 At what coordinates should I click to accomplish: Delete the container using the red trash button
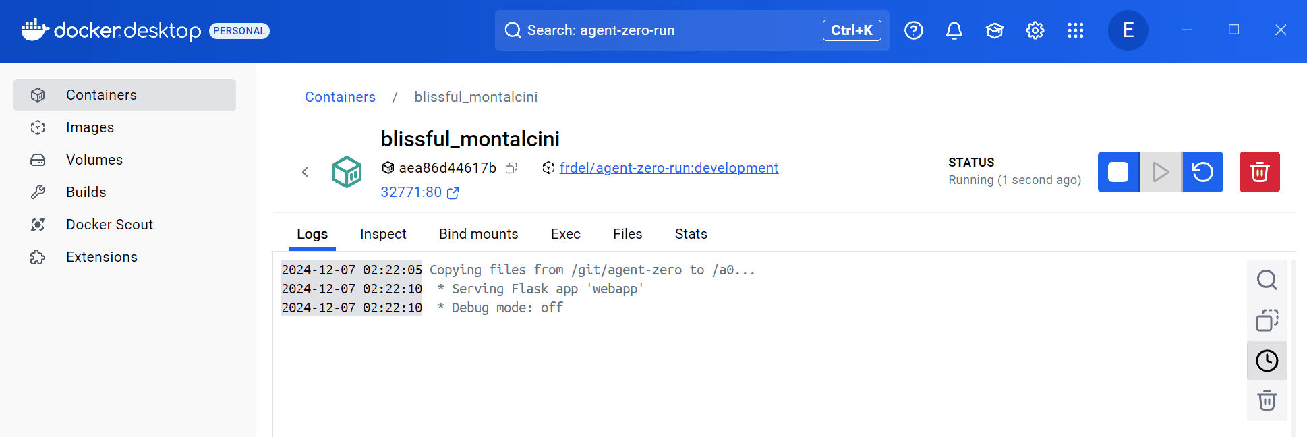pos(1259,172)
